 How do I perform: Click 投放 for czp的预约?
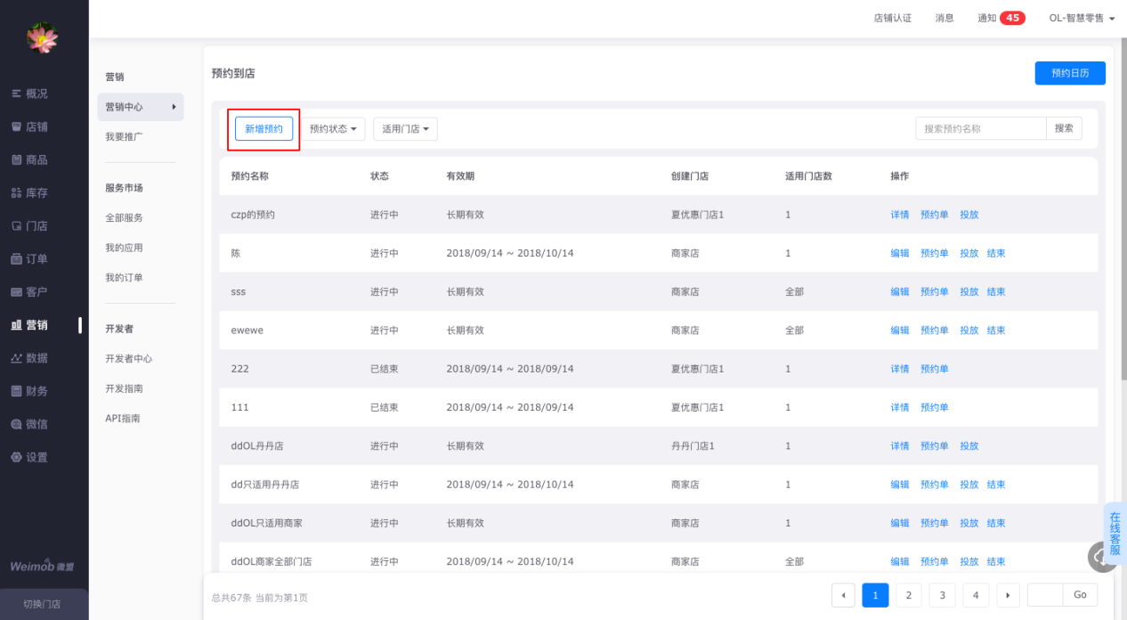coord(969,215)
